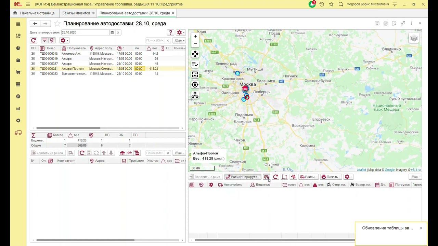Zoom out on the map
Screen dimensions: 438x246
coord(195,44)
